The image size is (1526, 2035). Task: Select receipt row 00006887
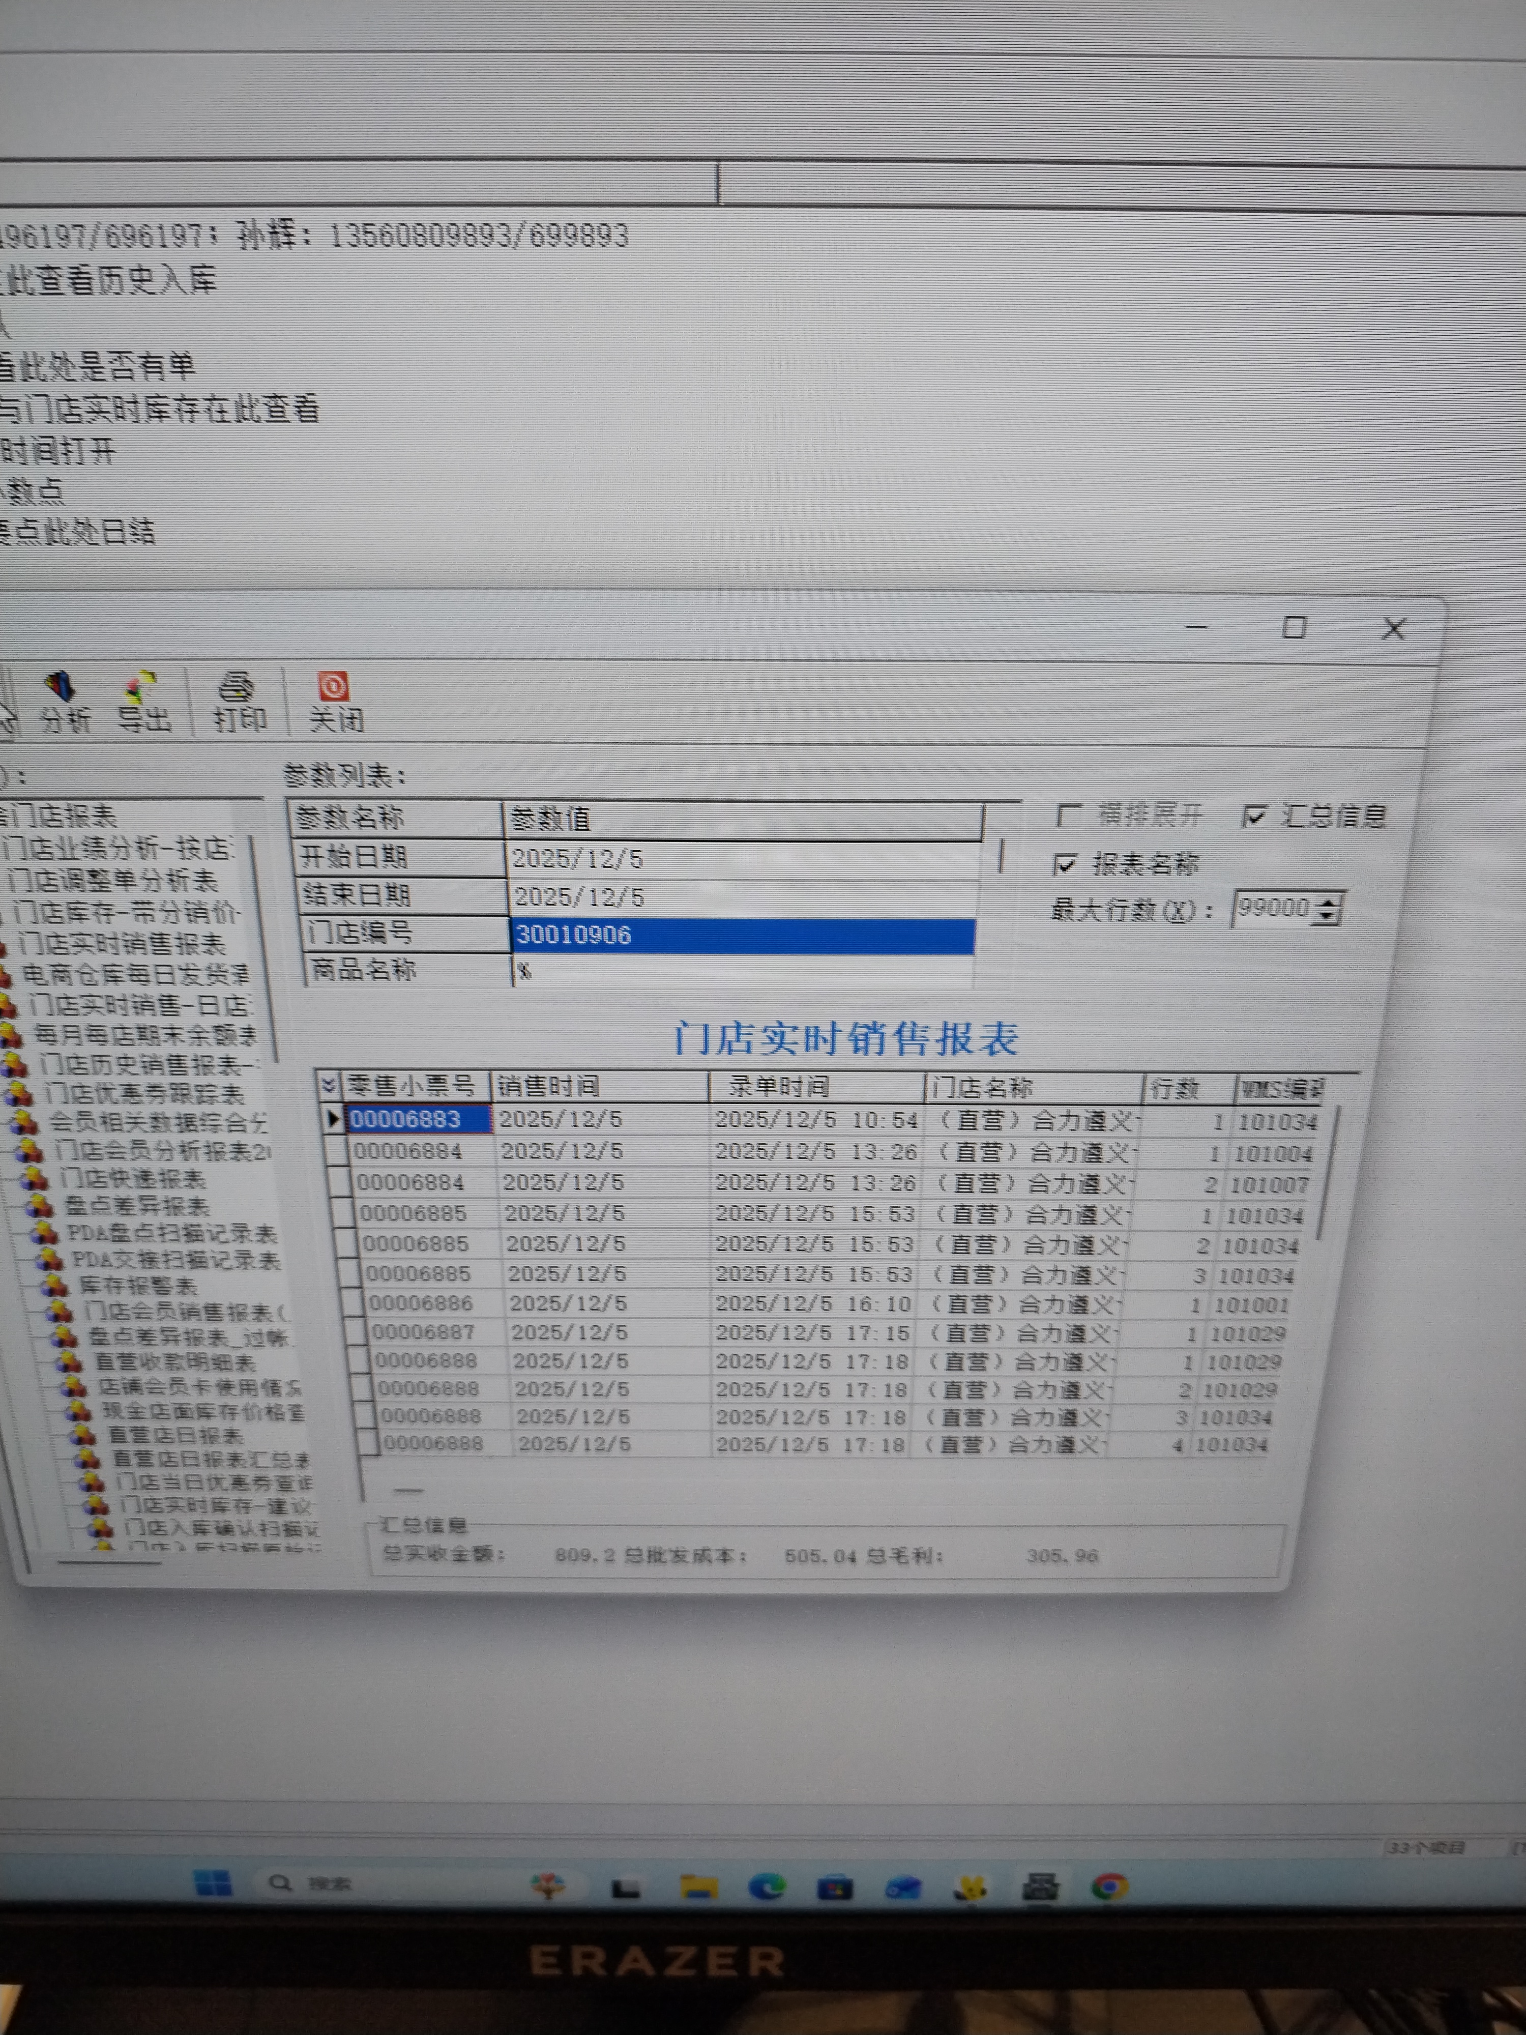424,1332
